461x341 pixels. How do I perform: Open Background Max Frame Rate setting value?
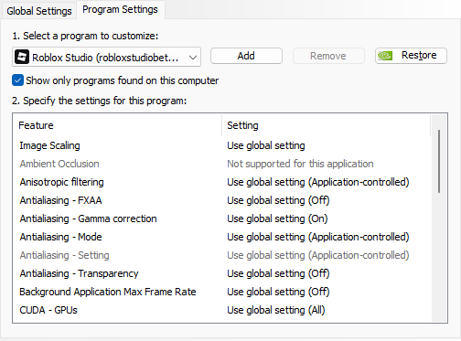coord(278,292)
